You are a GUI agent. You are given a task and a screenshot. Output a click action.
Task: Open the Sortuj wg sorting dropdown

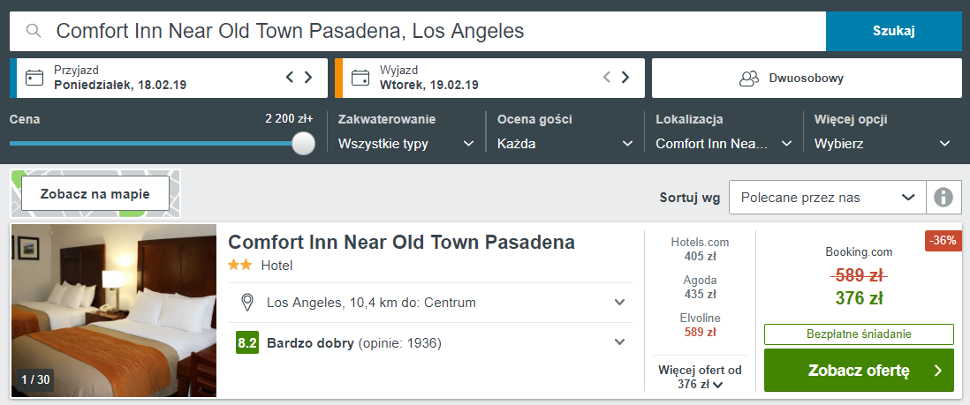pos(826,198)
